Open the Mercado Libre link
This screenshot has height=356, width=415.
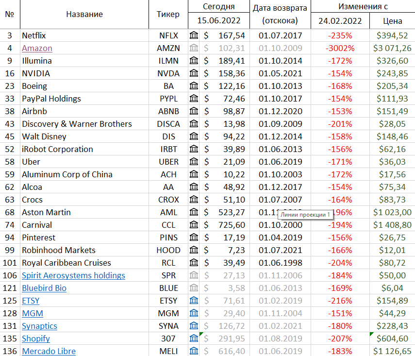click(49, 351)
